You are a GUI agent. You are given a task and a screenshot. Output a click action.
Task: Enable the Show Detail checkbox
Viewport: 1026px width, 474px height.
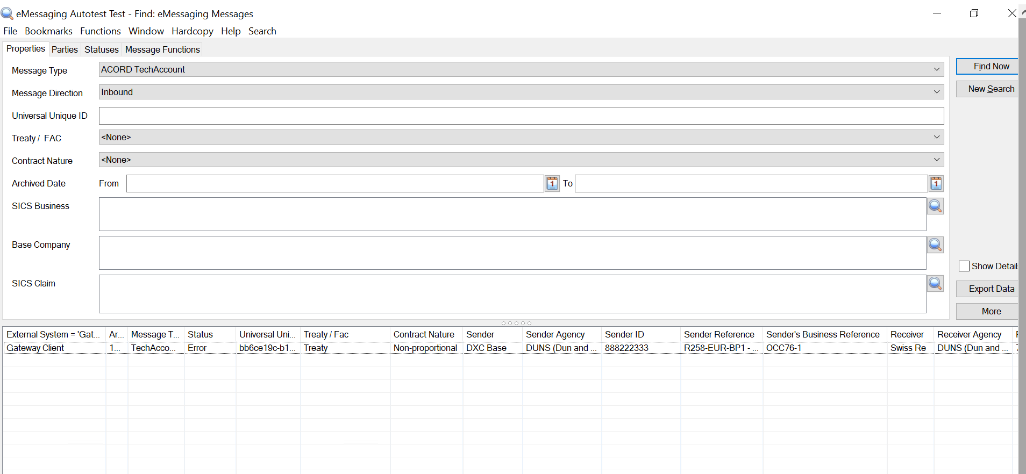964,266
